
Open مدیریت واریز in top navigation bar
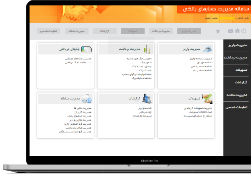pos(189,31)
